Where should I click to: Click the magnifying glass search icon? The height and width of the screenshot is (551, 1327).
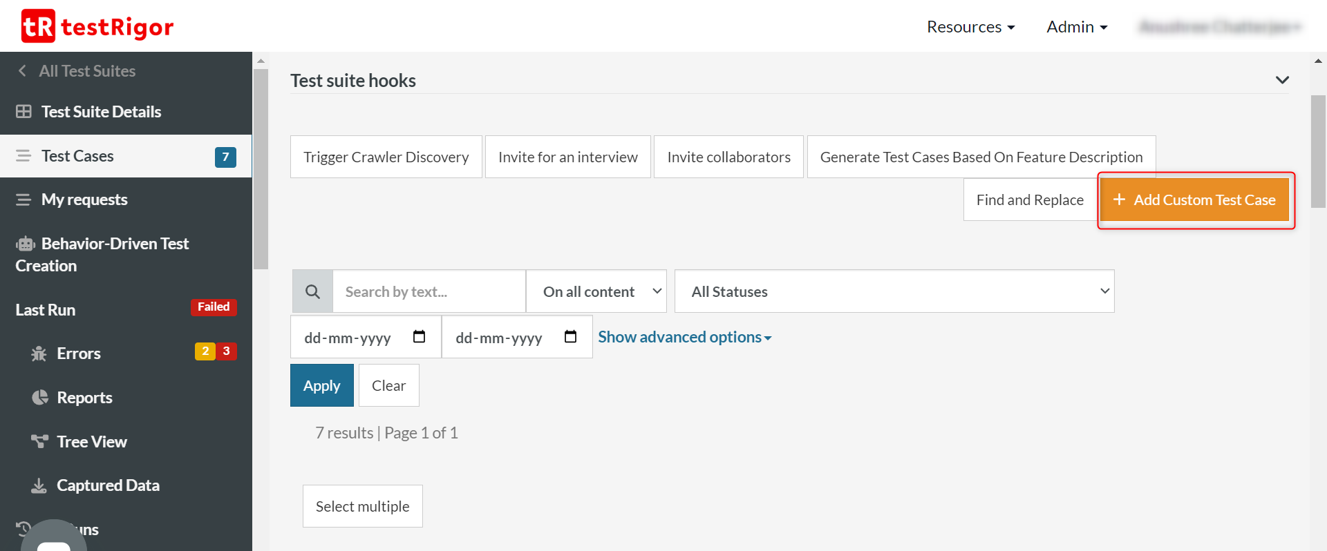tap(312, 291)
